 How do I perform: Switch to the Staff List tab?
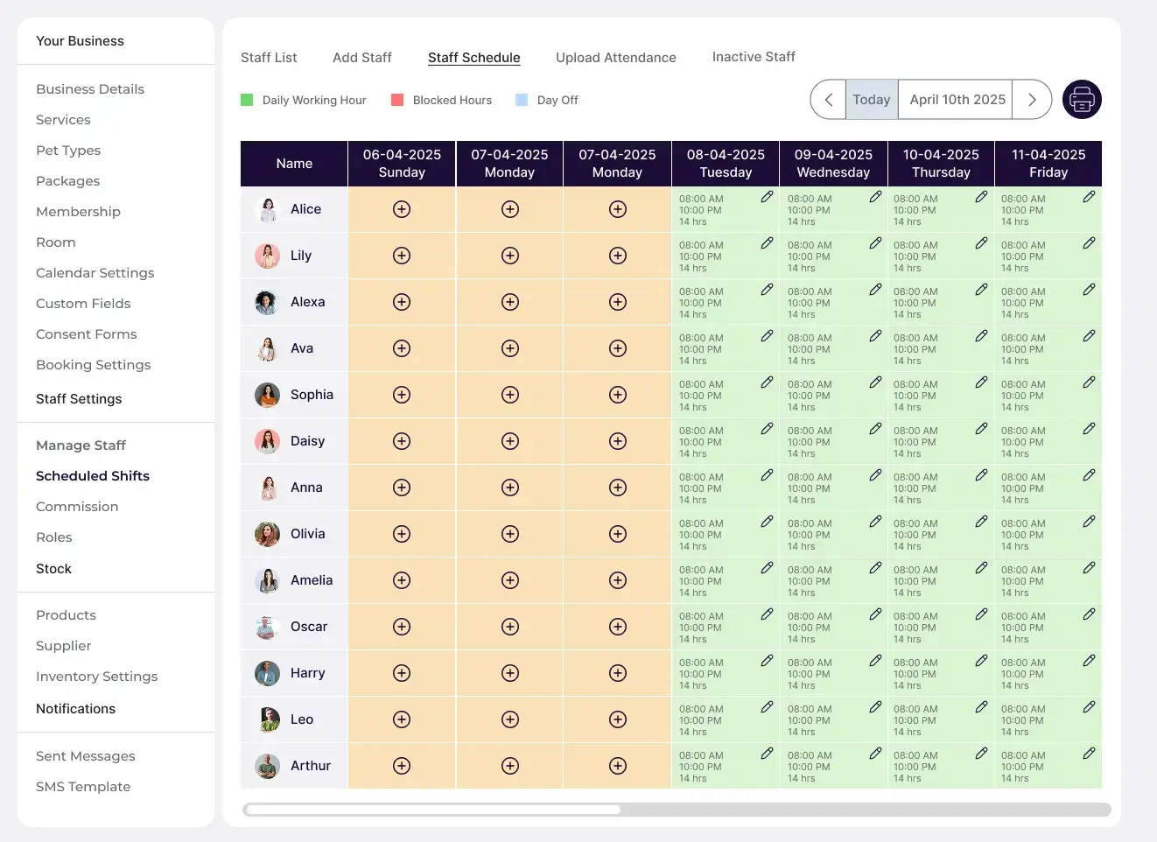pos(269,58)
